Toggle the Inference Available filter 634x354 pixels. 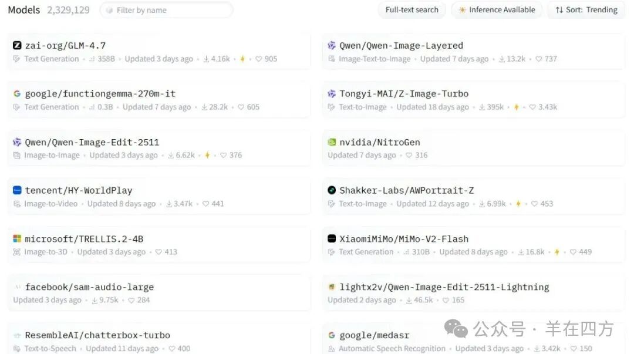(x=497, y=10)
